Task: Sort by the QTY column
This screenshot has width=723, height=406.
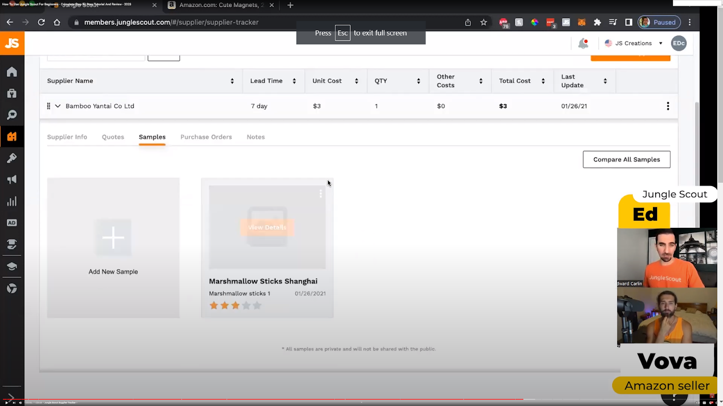Action: 418,81
